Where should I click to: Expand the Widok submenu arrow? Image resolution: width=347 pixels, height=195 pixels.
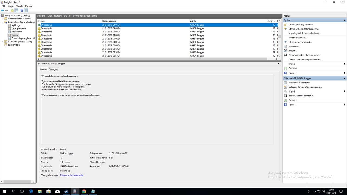click(345, 64)
